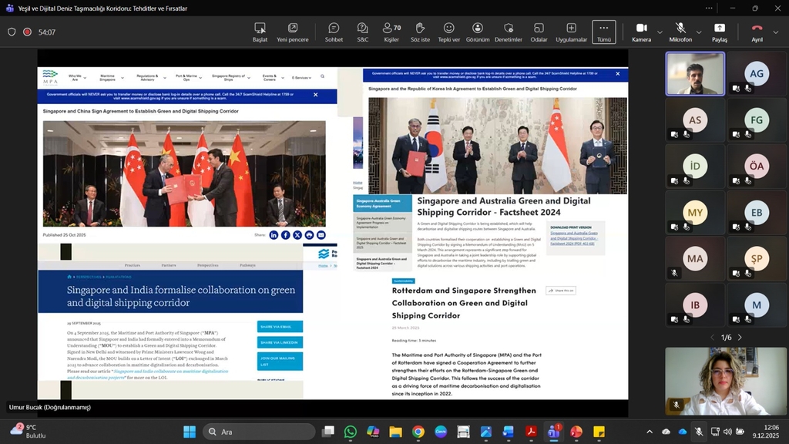
Task: Open the Tümü more options menu
Action: click(603, 32)
